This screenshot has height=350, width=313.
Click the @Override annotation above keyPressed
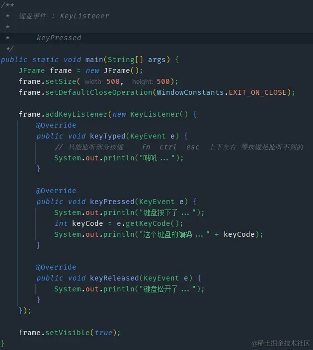pos(56,191)
